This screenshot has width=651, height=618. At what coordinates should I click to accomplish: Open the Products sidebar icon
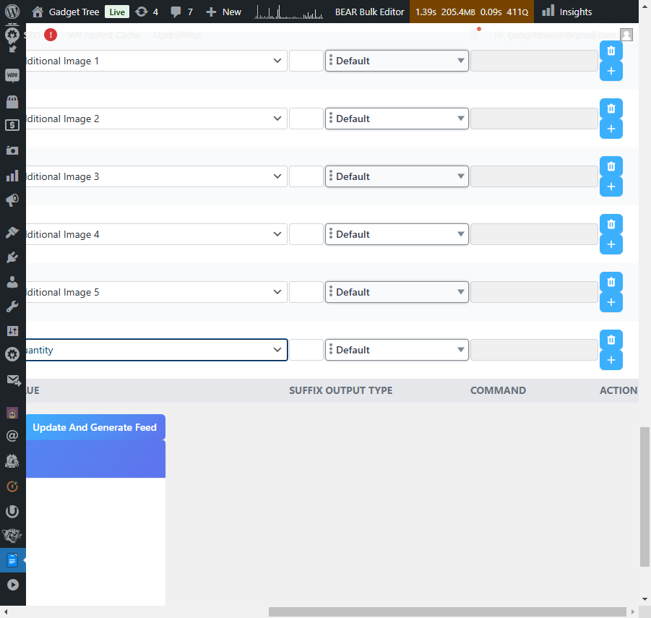tap(12, 101)
